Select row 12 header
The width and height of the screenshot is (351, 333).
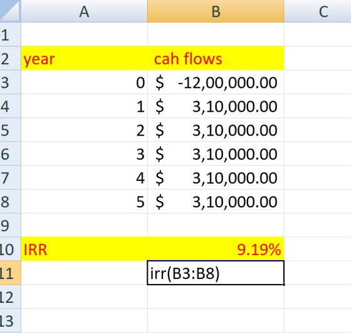10,297
